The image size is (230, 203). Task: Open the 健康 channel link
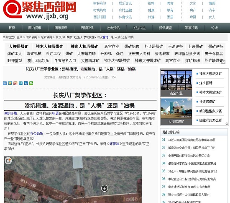151,10
